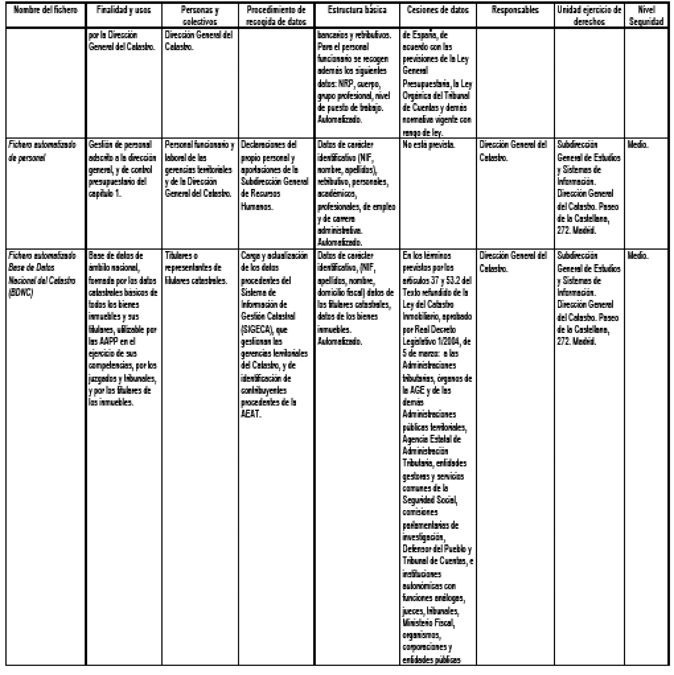674x675 pixels.
Task: Click the 'Declaraciones del propio personal' cell
Action: 276,193
